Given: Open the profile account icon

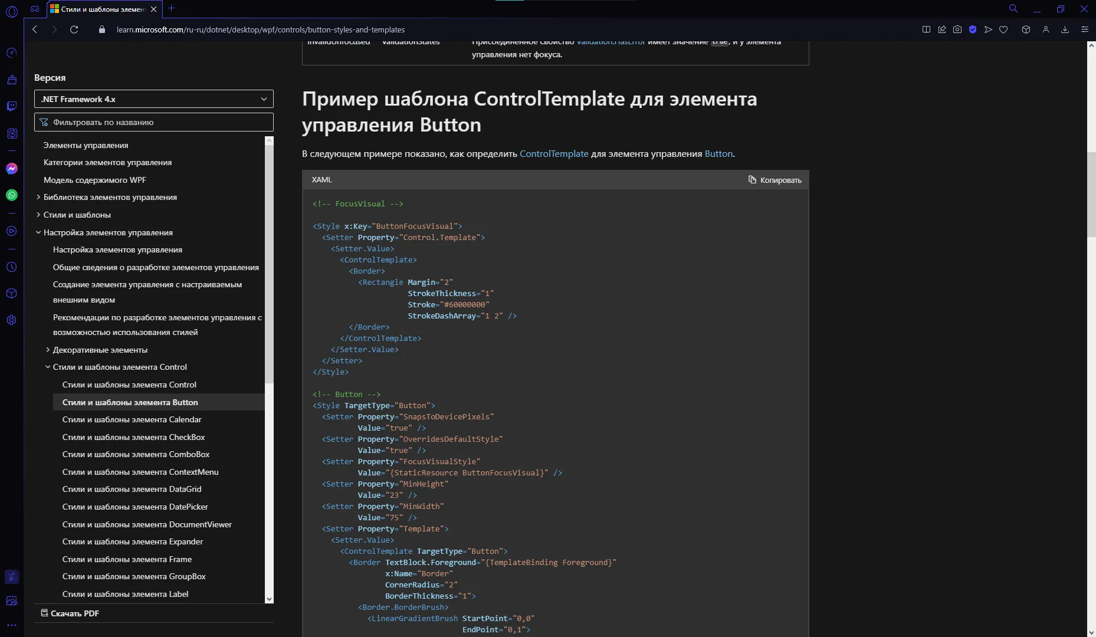Looking at the screenshot, I should click(x=1046, y=29).
